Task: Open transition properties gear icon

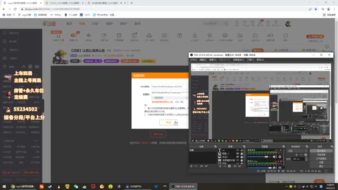Action: click(305, 155)
